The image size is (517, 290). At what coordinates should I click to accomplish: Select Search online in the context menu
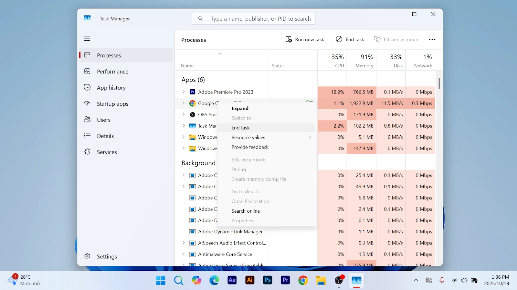tap(267, 211)
